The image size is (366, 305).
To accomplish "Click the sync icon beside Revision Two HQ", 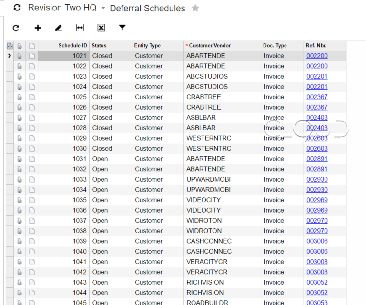I will 17,8.
